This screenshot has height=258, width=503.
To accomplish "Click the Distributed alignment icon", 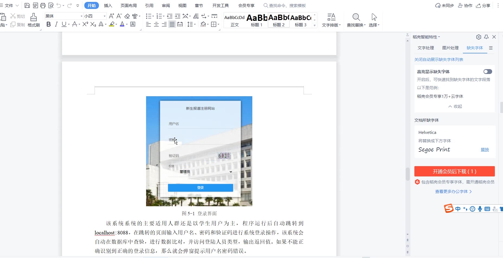I will [180, 24].
